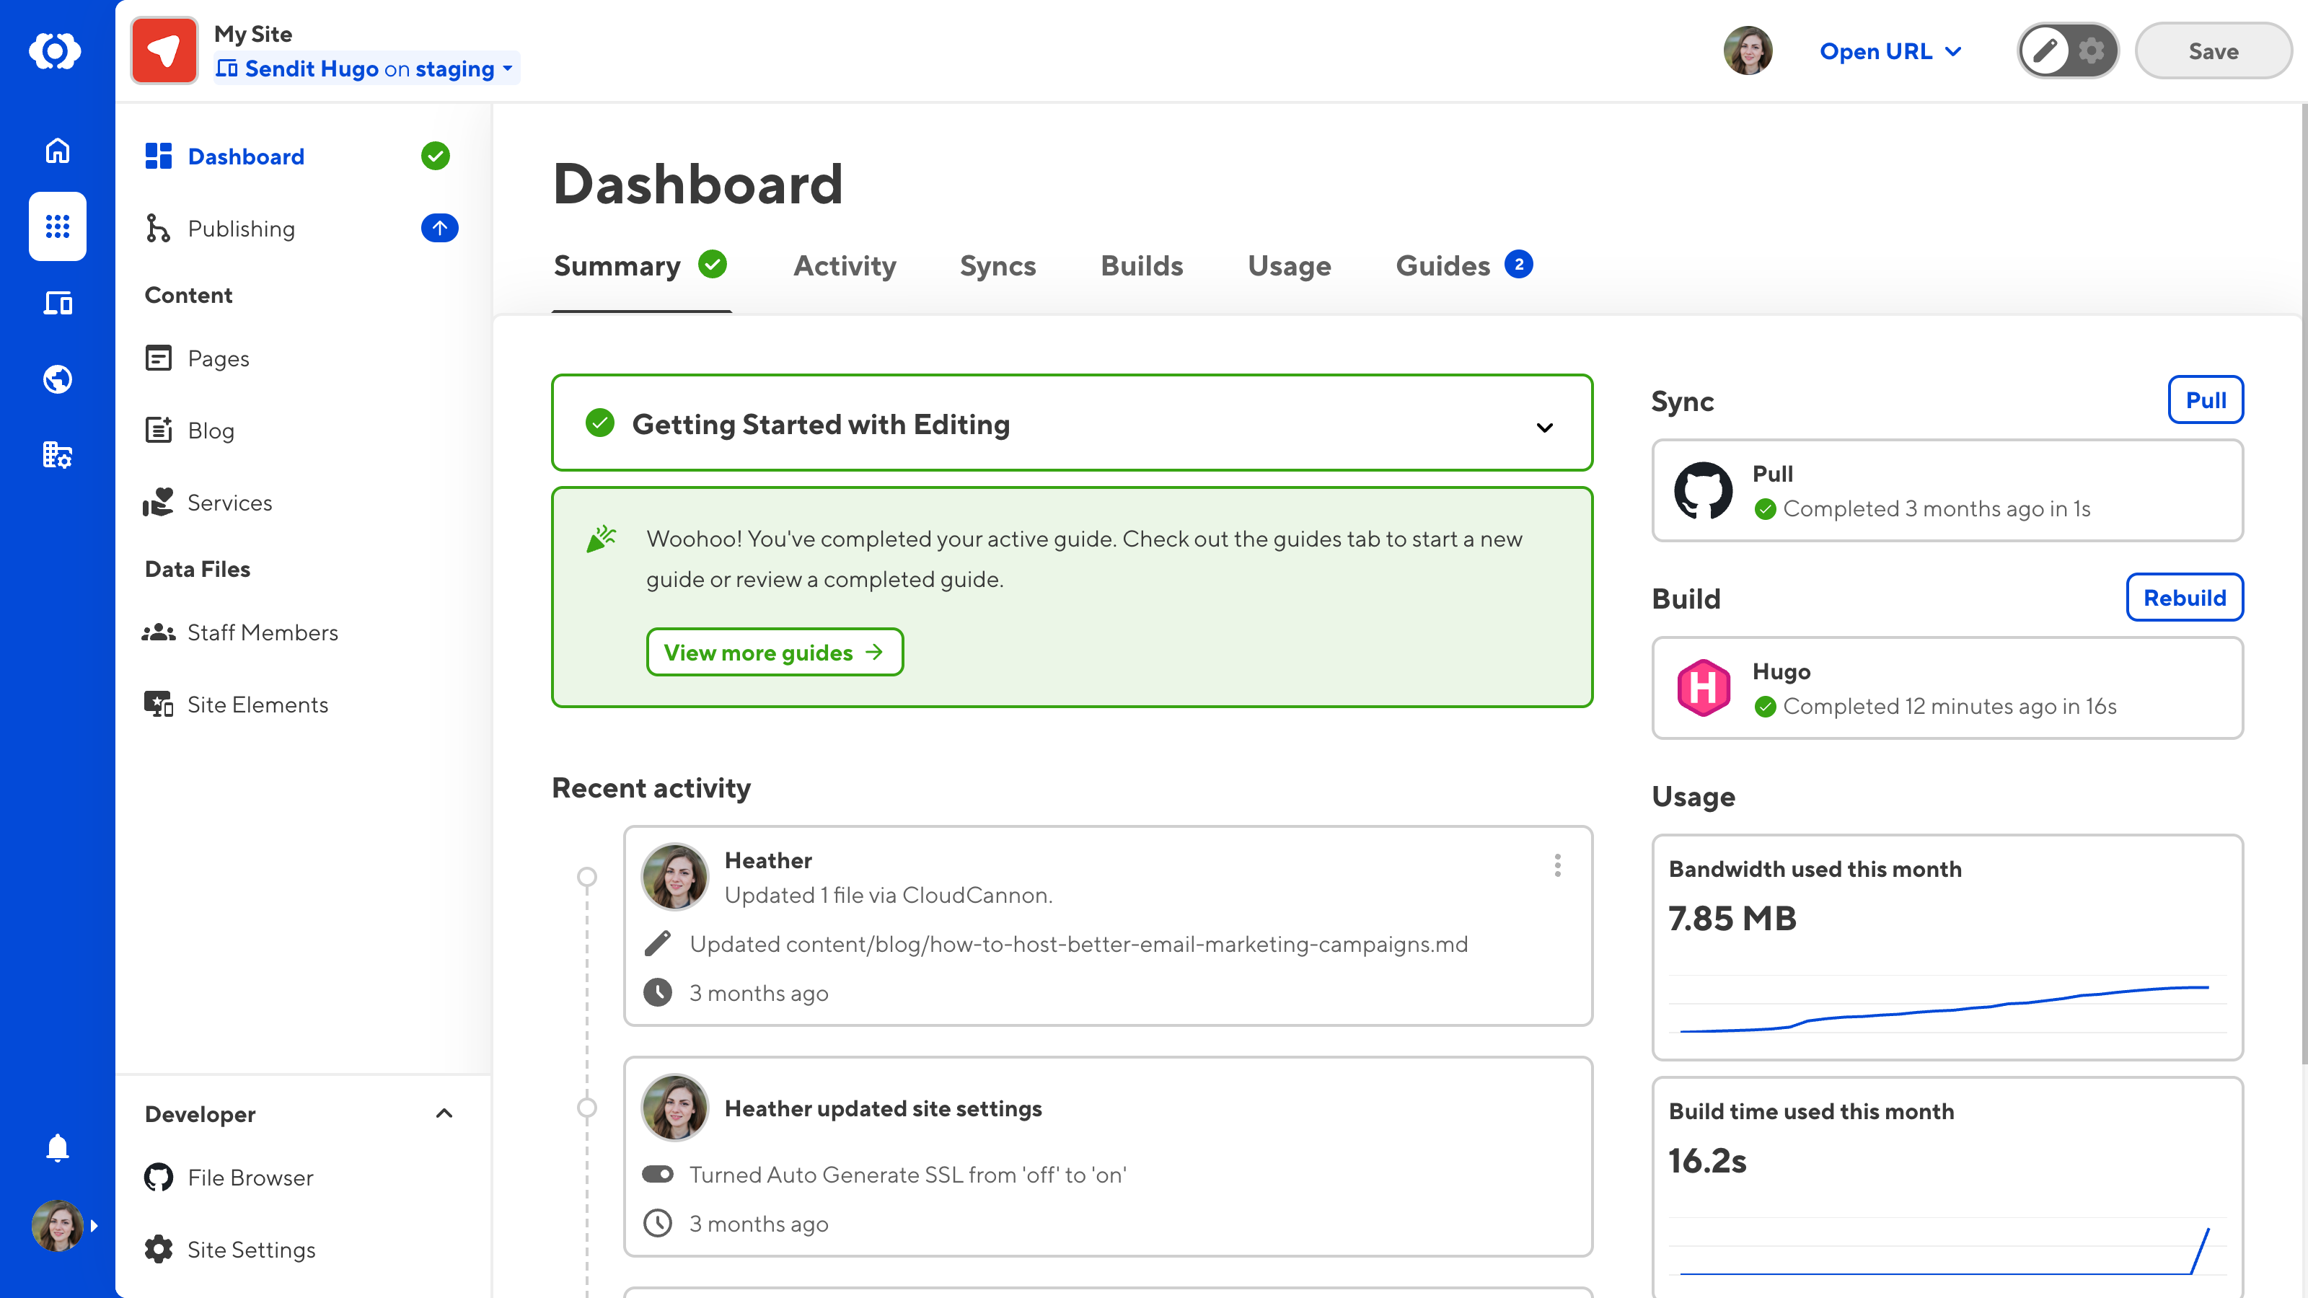Click the notifications bell icon
Viewport: 2308px width, 1298px height.
coord(58,1147)
